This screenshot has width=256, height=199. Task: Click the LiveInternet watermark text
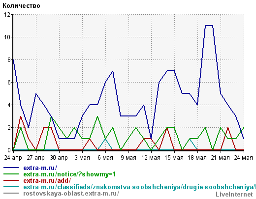(234, 195)
